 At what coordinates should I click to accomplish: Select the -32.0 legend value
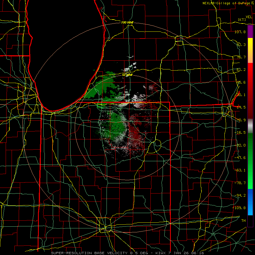tap(240, 145)
